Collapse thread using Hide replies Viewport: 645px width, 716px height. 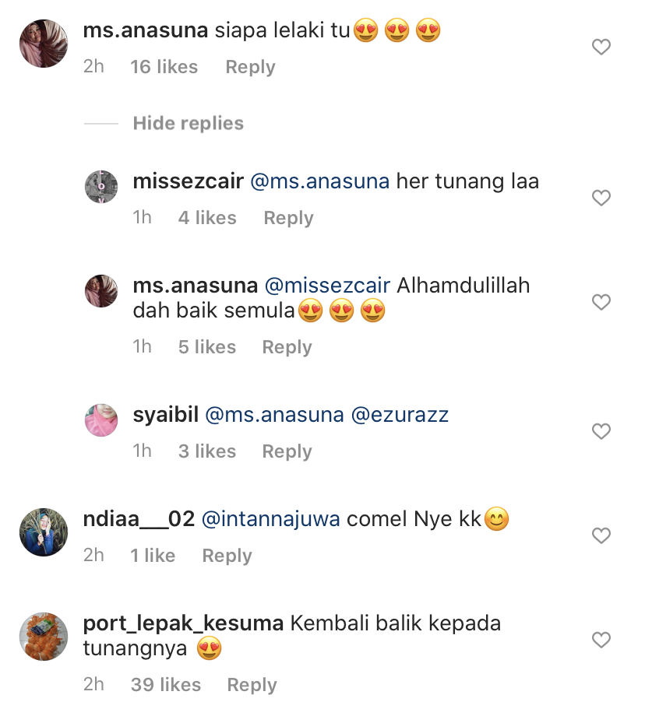(x=188, y=123)
